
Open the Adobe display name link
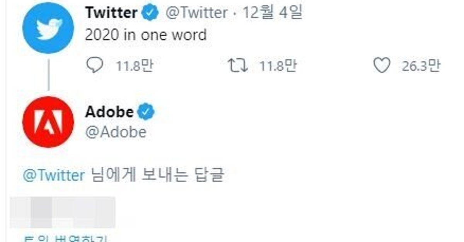pyautogui.click(x=109, y=112)
